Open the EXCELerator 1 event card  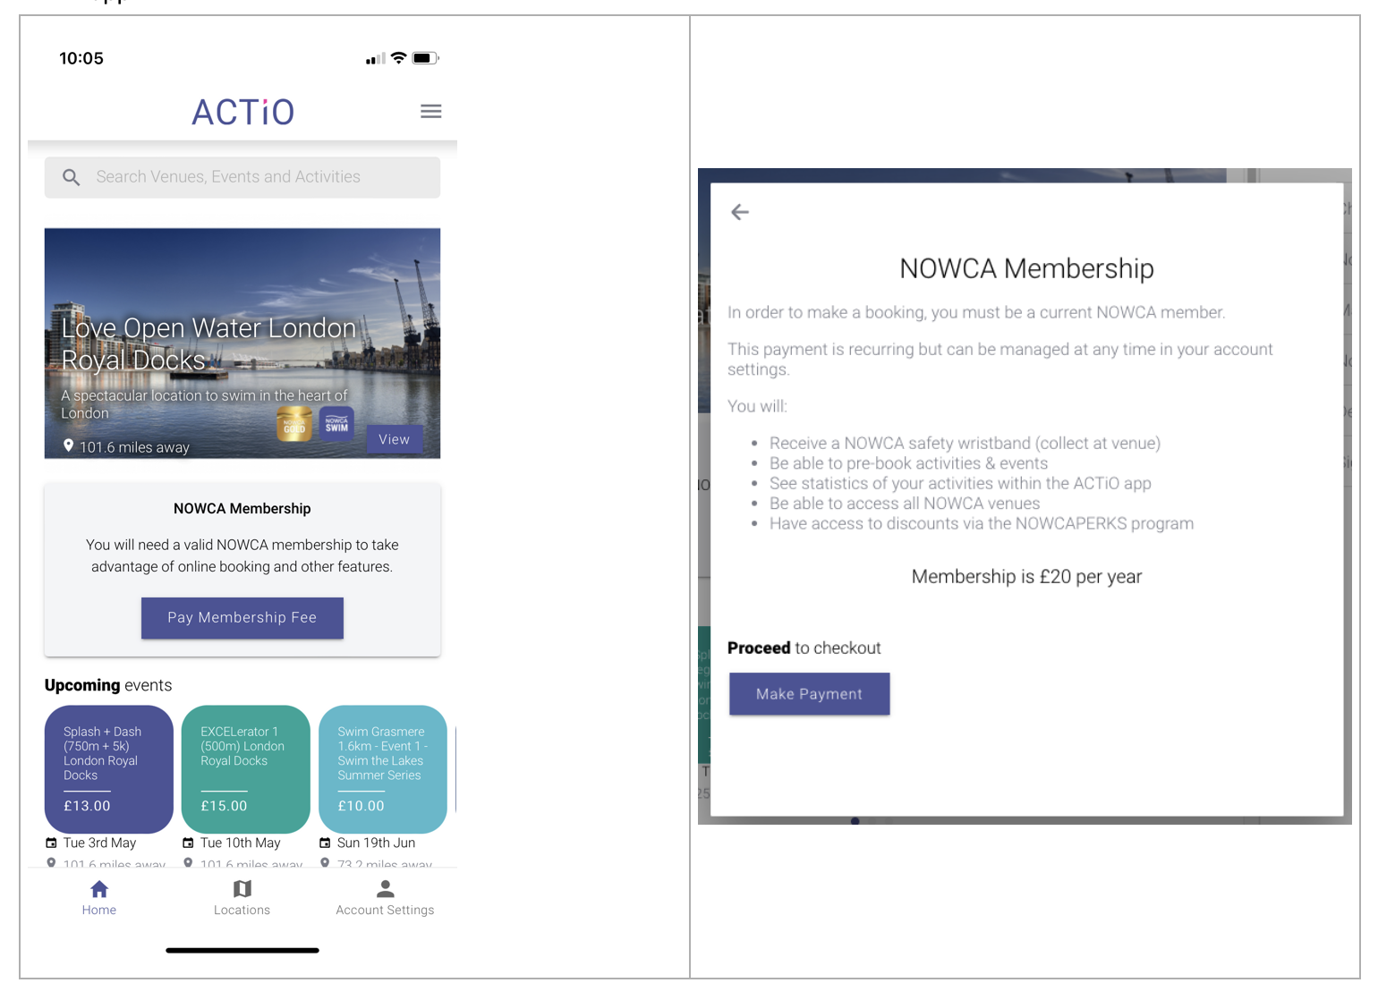click(246, 769)
